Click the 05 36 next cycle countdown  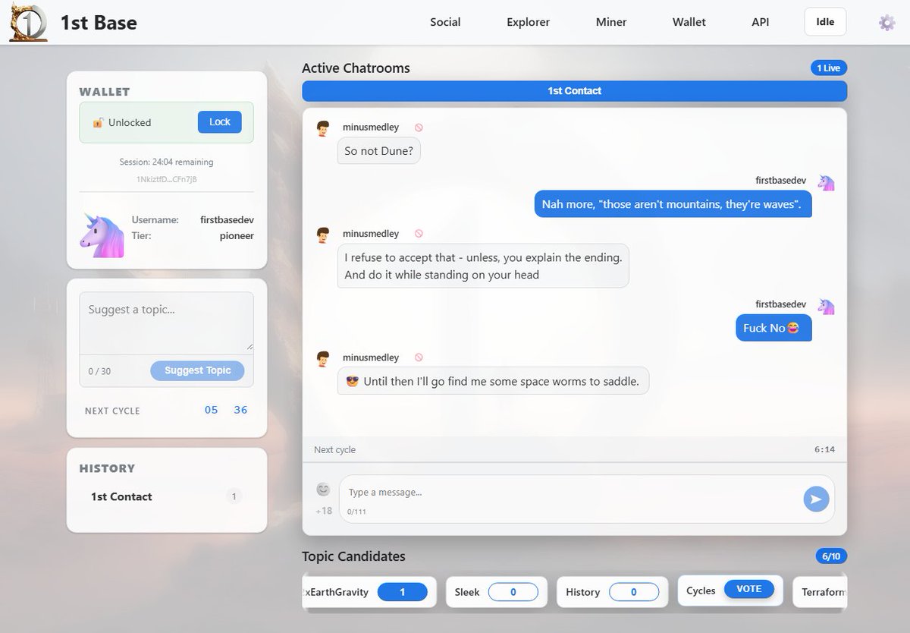tap(226, 410)
